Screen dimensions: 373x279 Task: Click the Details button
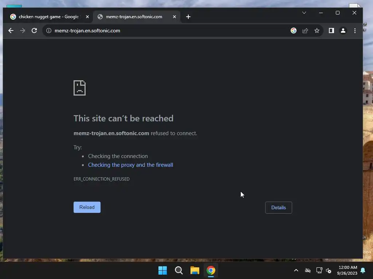click(279, 207)
